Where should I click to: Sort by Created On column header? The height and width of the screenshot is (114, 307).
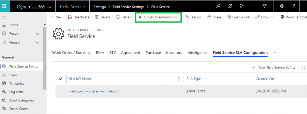[x=265, y=79]
